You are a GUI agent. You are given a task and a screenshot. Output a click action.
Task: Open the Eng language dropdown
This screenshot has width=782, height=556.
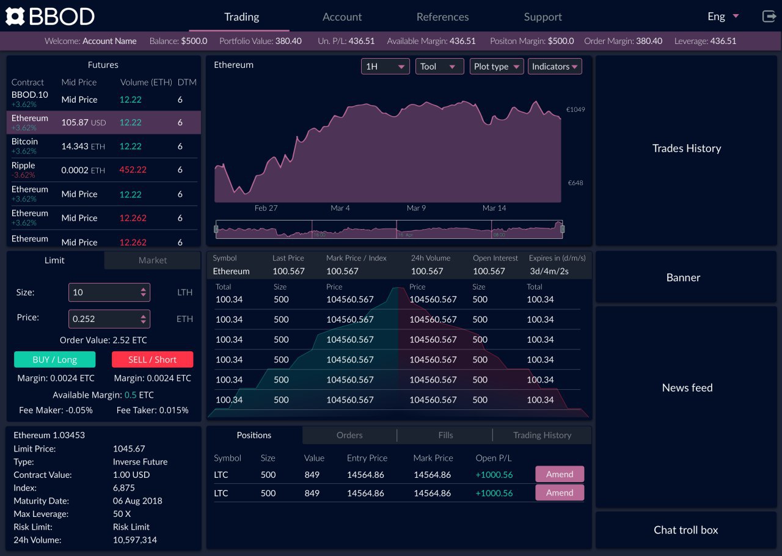point(723,16)
